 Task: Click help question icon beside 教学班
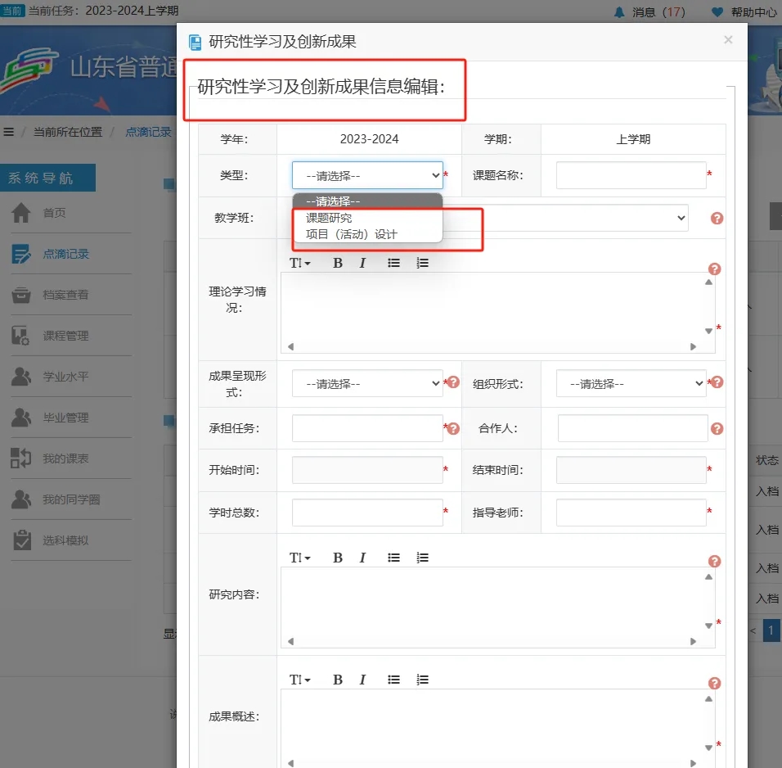(x=717, y=218)
